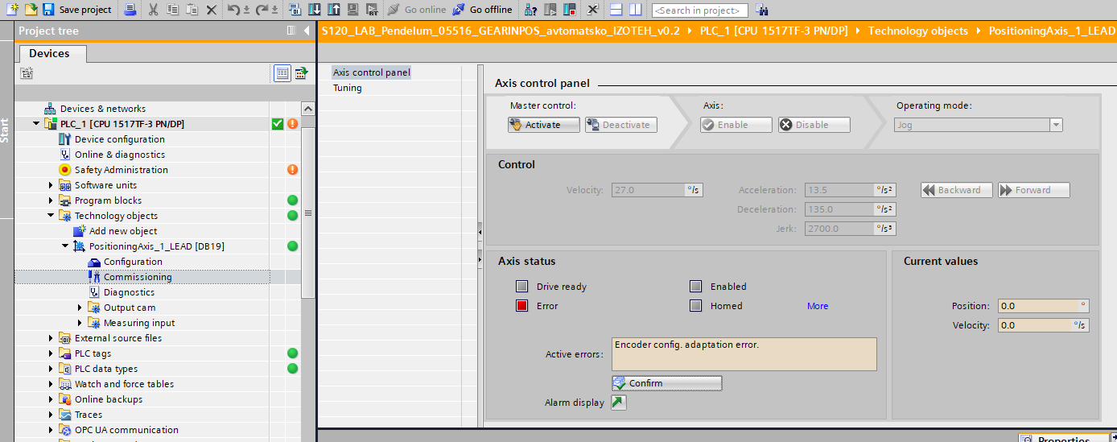The image size is (1117, 442).
Task: Confirm the active encoder error
Action: pos(666,383)
